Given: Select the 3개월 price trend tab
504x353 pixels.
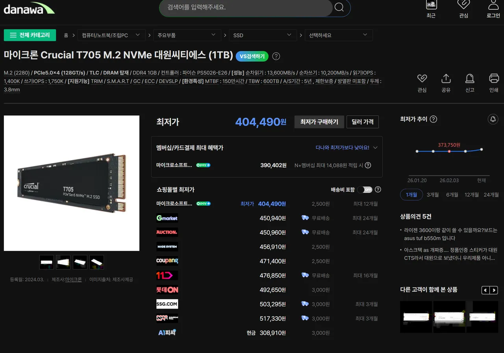Looking at the screenshot, I should (x=433, y=194).
